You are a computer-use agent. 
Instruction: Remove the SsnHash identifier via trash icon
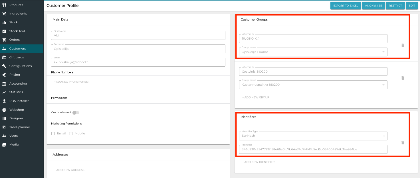(403, 143)
